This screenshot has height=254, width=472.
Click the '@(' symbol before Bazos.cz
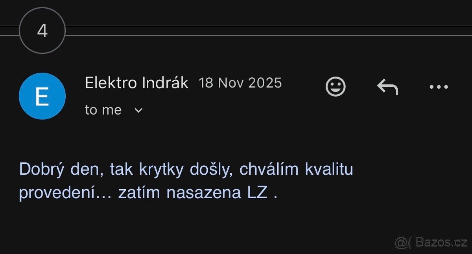pos(402,243)
